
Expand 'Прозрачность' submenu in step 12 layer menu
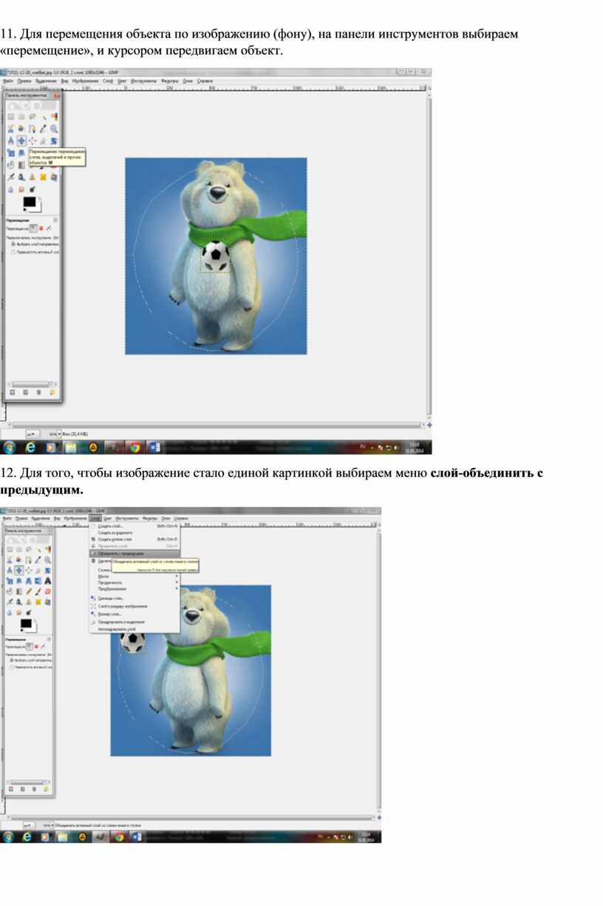pos(134,582)
